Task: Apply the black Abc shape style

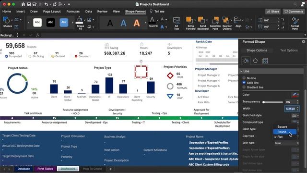Action: [x=51, y=23]
